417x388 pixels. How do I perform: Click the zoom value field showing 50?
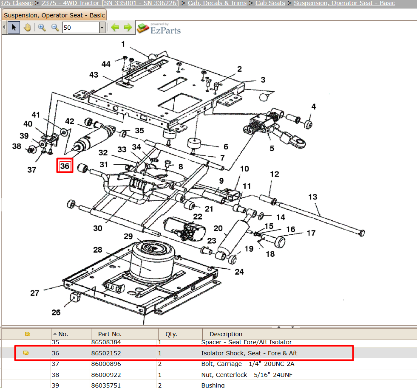tap(81, 27)
